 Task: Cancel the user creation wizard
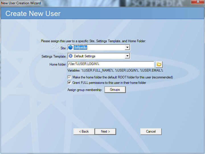click(x=151, y=131)
